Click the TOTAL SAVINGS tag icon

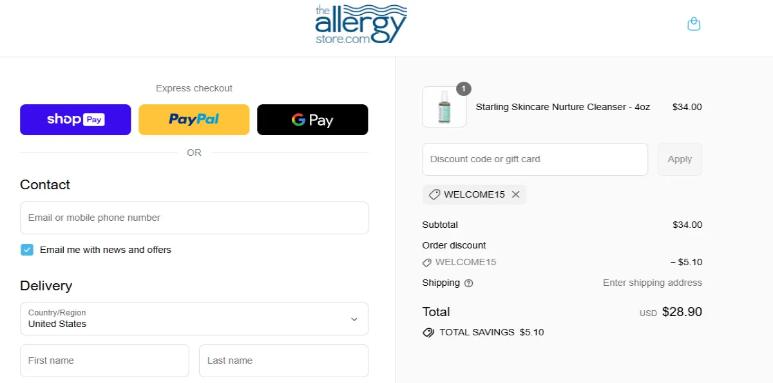428,332
